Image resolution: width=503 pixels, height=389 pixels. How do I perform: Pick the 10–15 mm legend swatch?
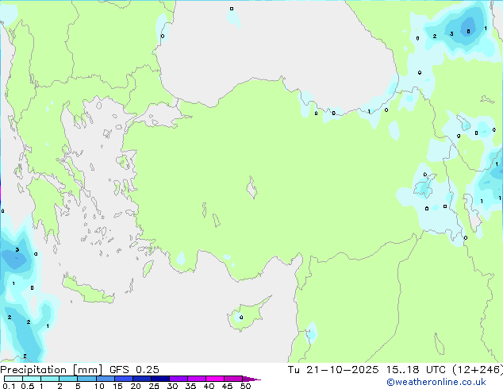pyautogui.click(x=105, y=379)
